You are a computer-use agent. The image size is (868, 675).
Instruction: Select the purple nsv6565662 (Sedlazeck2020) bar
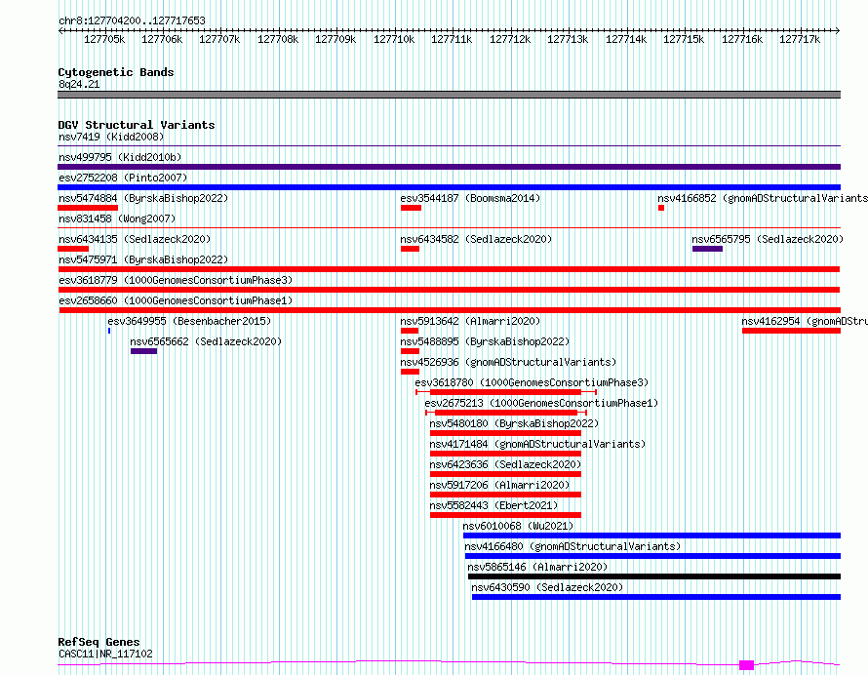[144, 351]
